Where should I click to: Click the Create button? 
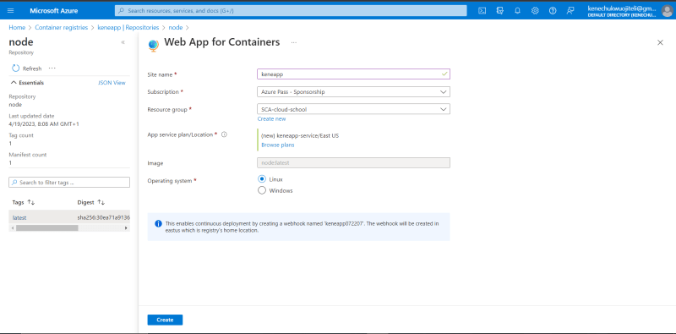[x=165, y=320]
